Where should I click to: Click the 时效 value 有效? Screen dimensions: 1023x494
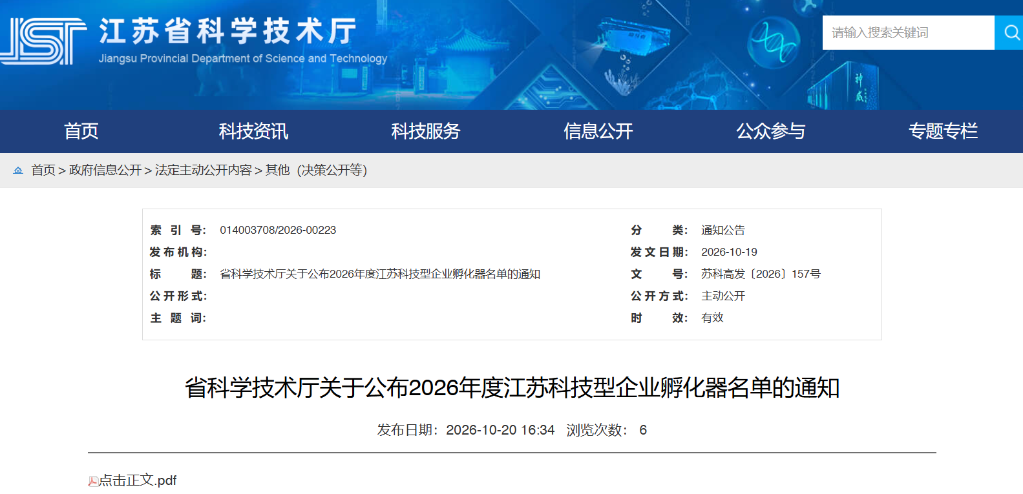click(x=712, y=318)
